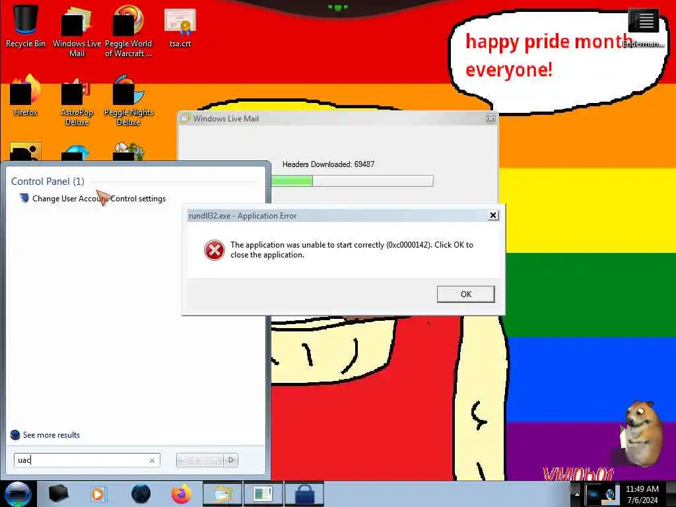The image size is (676, 507).
Task: Close the rundll32.exe Application Error dialog
Action: tap(493, 216)
